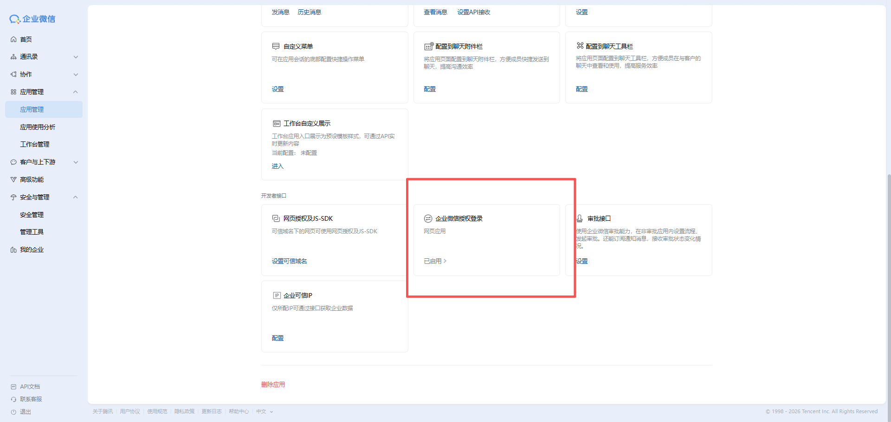Click the 通讯录 contacts icon

(13, 57)
